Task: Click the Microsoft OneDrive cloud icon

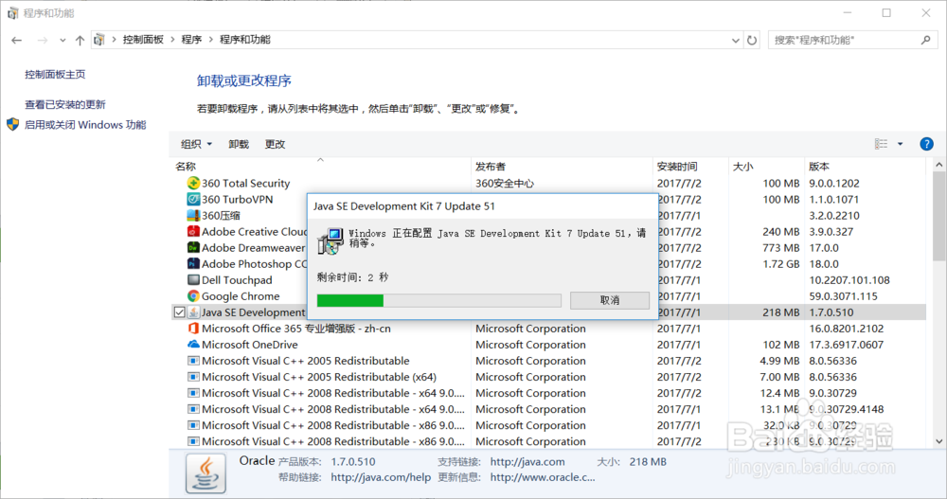Action: click(193, 345)
